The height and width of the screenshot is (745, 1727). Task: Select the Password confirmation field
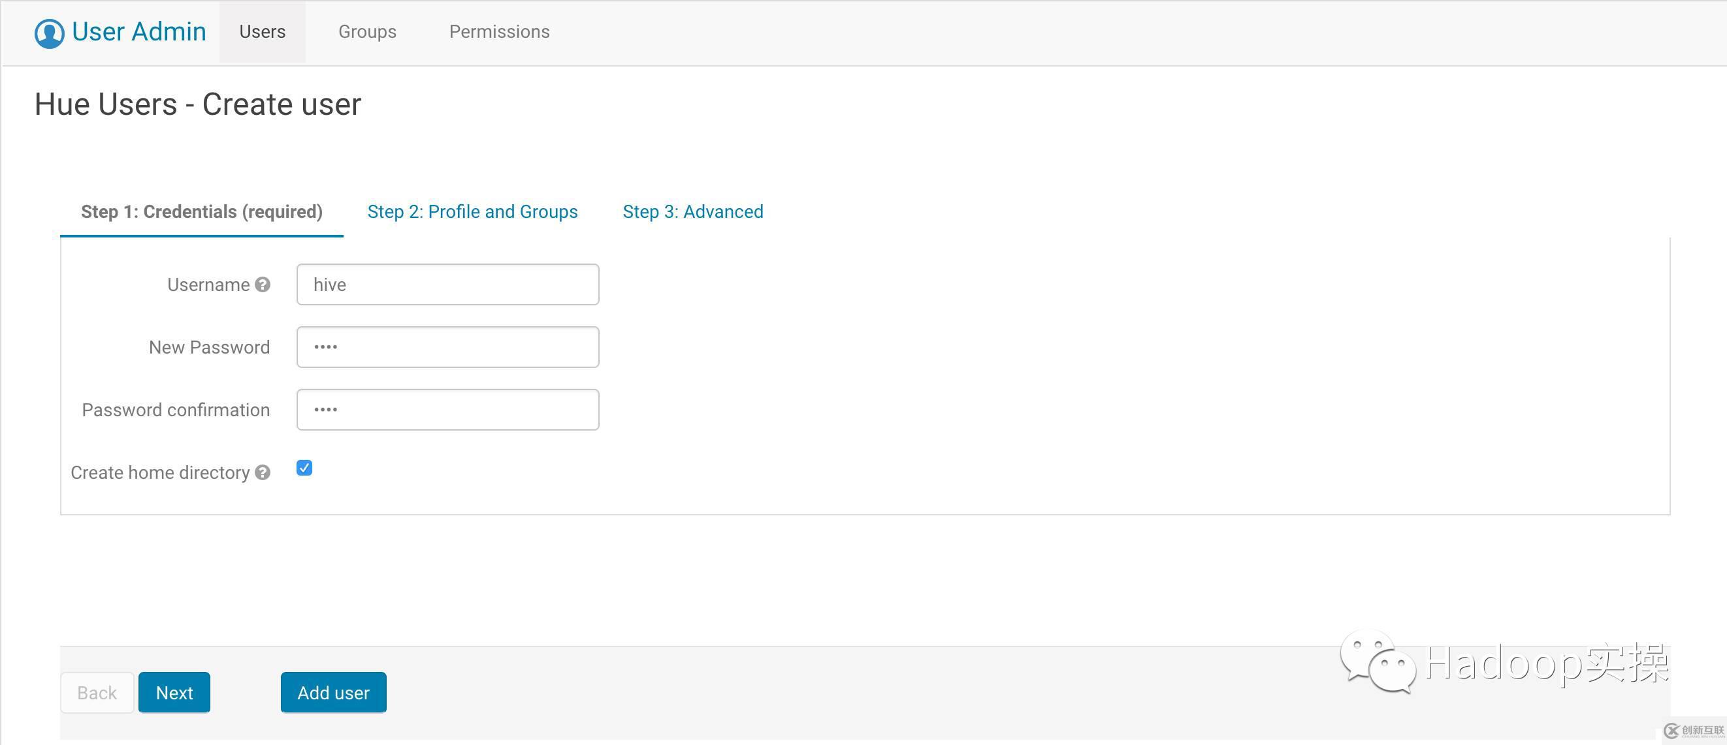point(447,410)
